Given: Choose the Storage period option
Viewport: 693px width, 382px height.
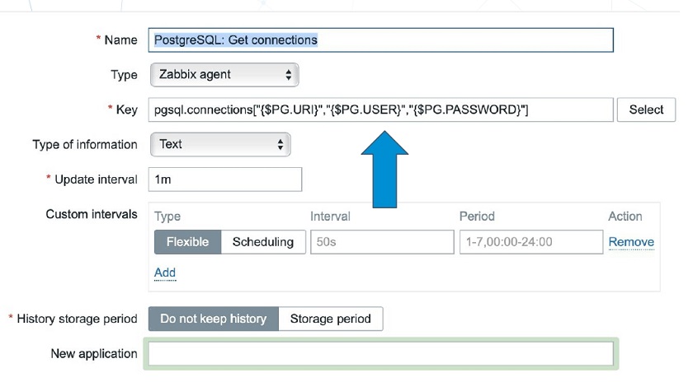Looking at the screenshot, I should tap(331, 319).
